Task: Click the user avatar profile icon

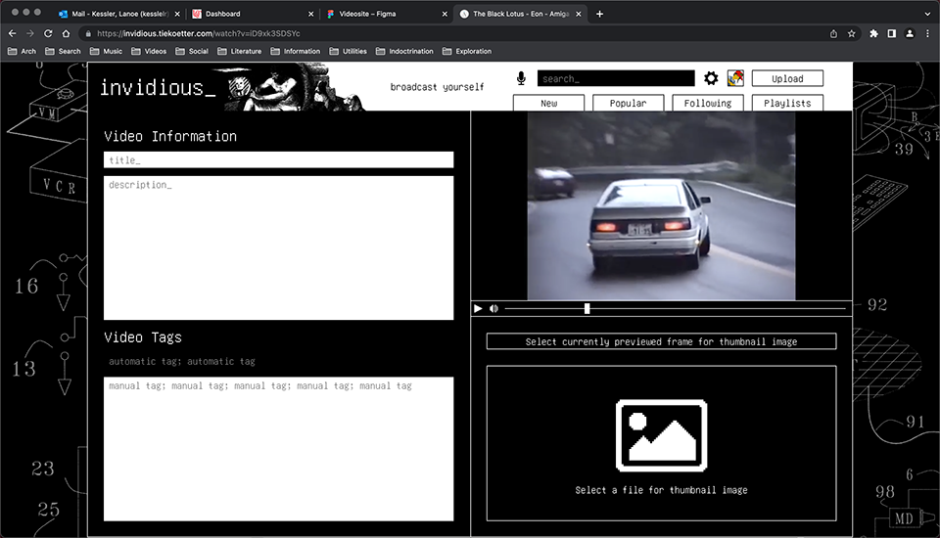Action: coord(734,78)
